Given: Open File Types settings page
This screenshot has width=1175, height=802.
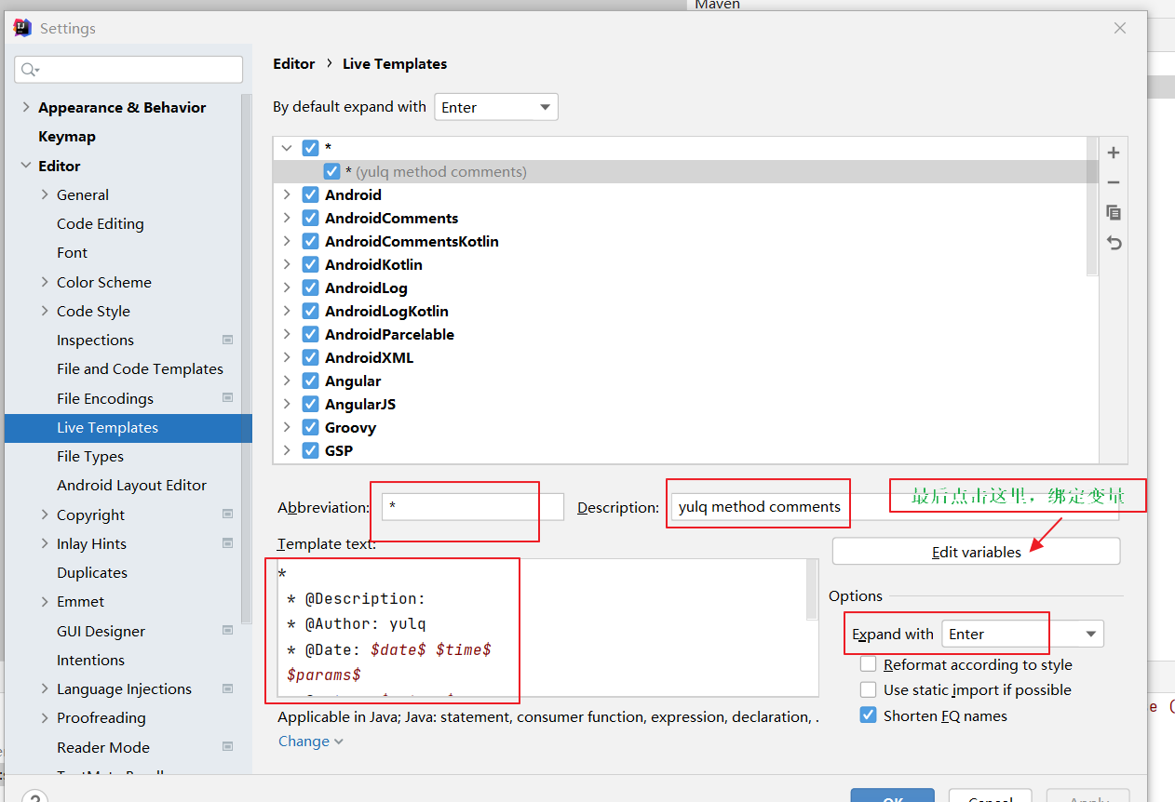Looking at the screenshot, I should (x=90, y=456).
